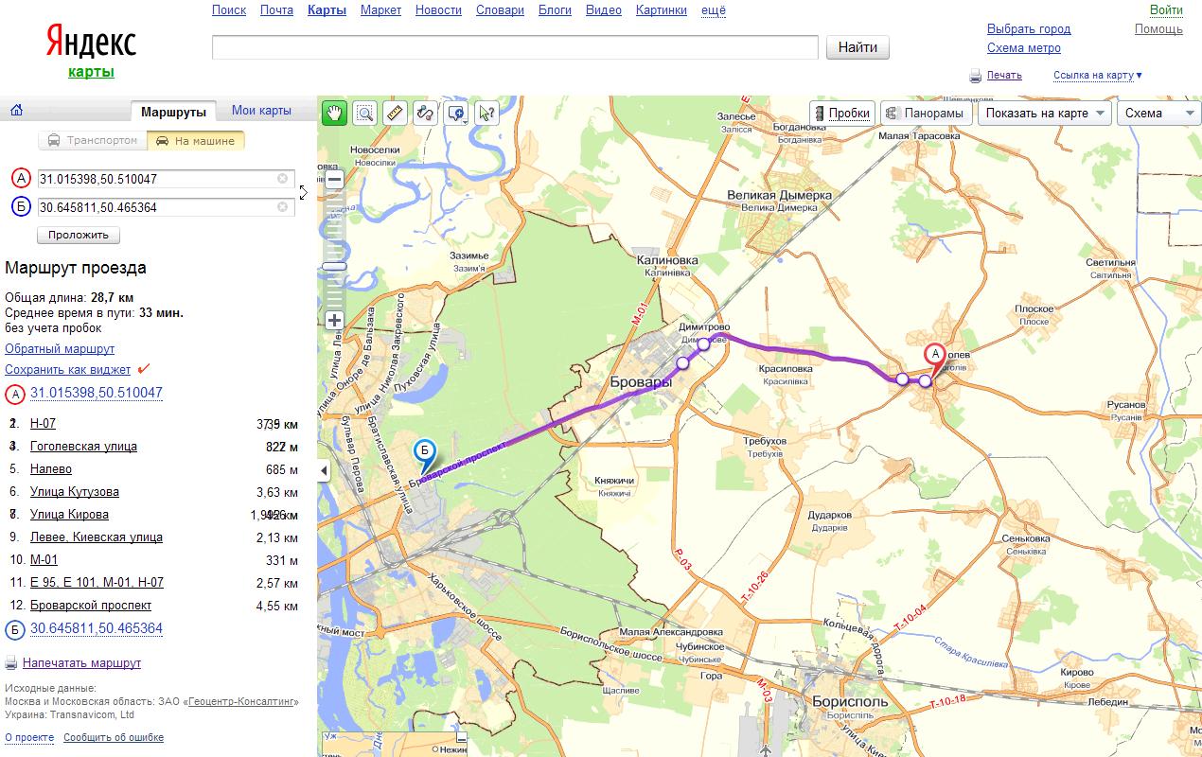Select the hand pan tool on map
This screenshot has height=757, width=1202.
(334, 114)
